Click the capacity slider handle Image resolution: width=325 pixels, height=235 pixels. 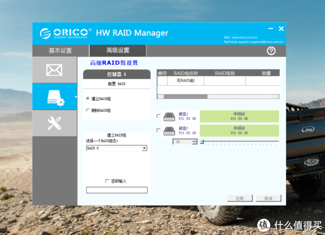point(202,142)
